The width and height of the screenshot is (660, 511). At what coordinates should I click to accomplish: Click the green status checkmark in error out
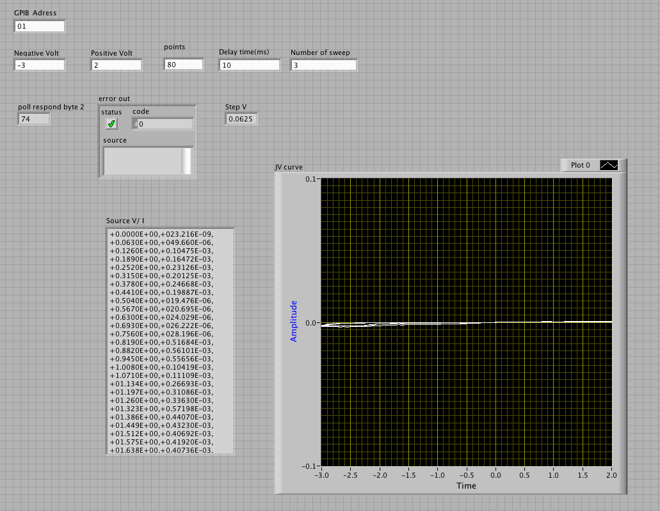coord(111,123)
